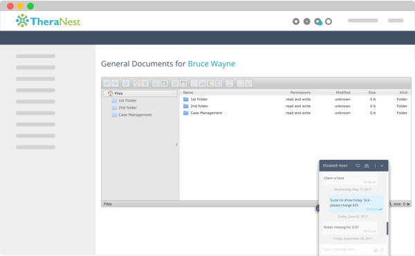Reload the file manager listing
Viewport: 415px width, 256px height.
(x=126, y=84)
